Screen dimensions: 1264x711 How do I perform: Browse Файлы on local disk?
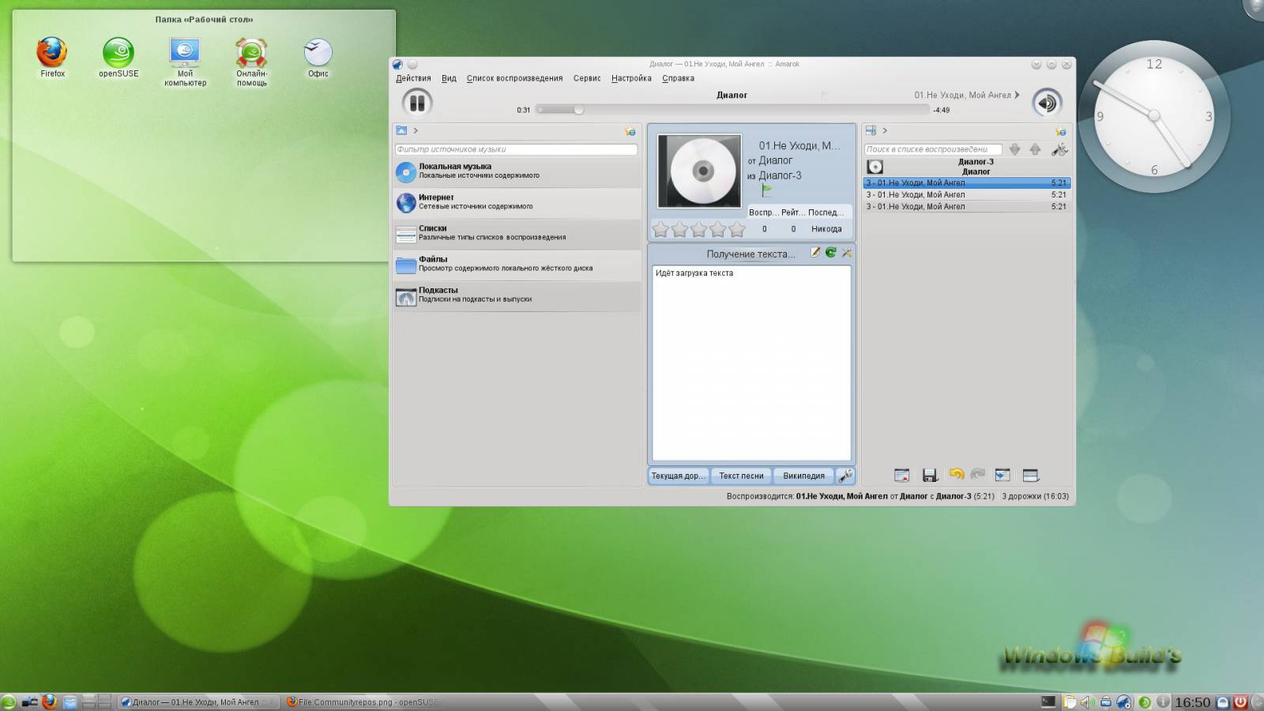click(517, 264)
